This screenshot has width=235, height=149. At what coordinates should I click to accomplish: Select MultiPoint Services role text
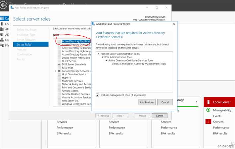72,81
